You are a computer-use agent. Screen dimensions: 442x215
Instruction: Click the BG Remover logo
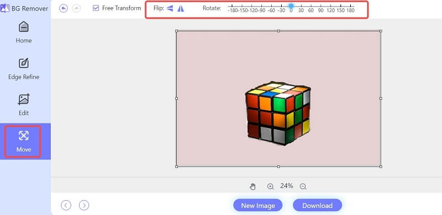[24, 8]
